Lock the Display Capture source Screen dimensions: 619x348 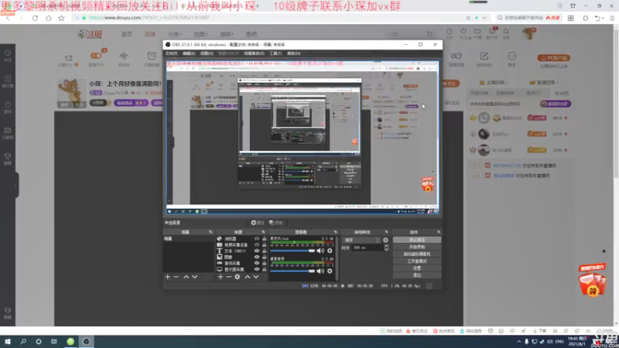point(264,269)
